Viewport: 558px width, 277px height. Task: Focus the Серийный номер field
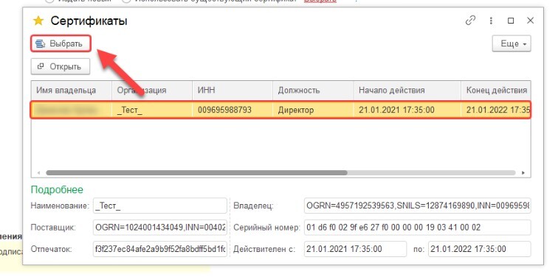coord(418,228)
